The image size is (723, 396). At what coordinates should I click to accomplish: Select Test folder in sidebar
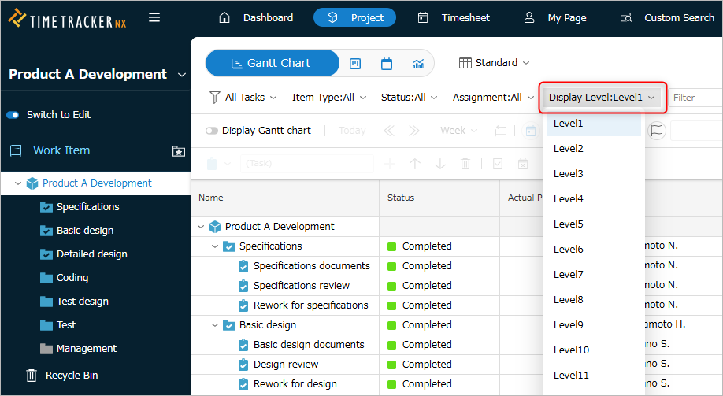[x=66, y=324]
